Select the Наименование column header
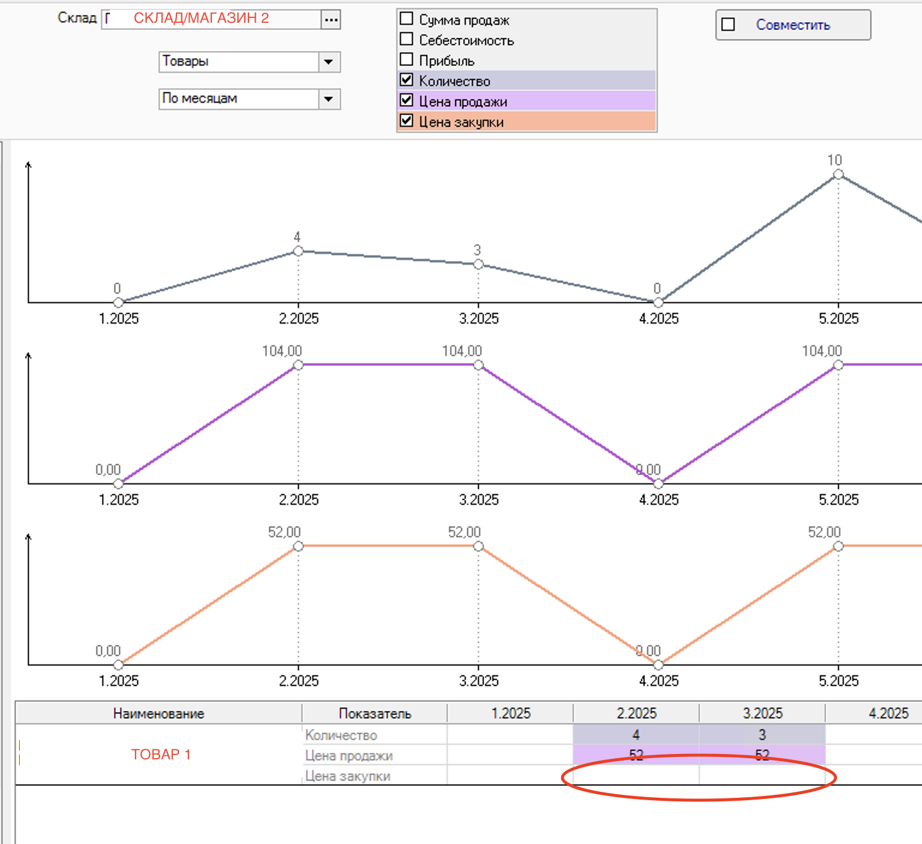Image resolution: width=922 pixels, height=844 pixels. (158, 714)
